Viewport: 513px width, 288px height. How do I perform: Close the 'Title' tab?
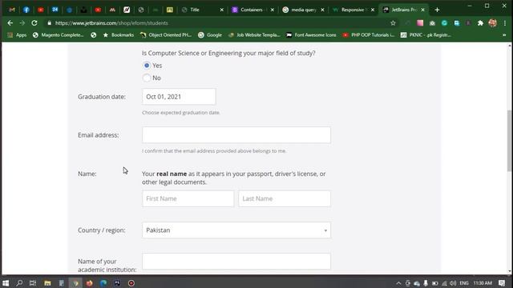point(222,10)
